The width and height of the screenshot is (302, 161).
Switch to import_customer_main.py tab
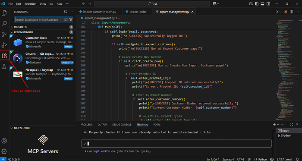pos(100,12)
